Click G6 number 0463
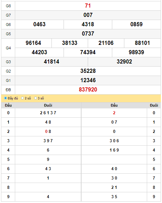This screenshot has height=203, width=162. 39,24
